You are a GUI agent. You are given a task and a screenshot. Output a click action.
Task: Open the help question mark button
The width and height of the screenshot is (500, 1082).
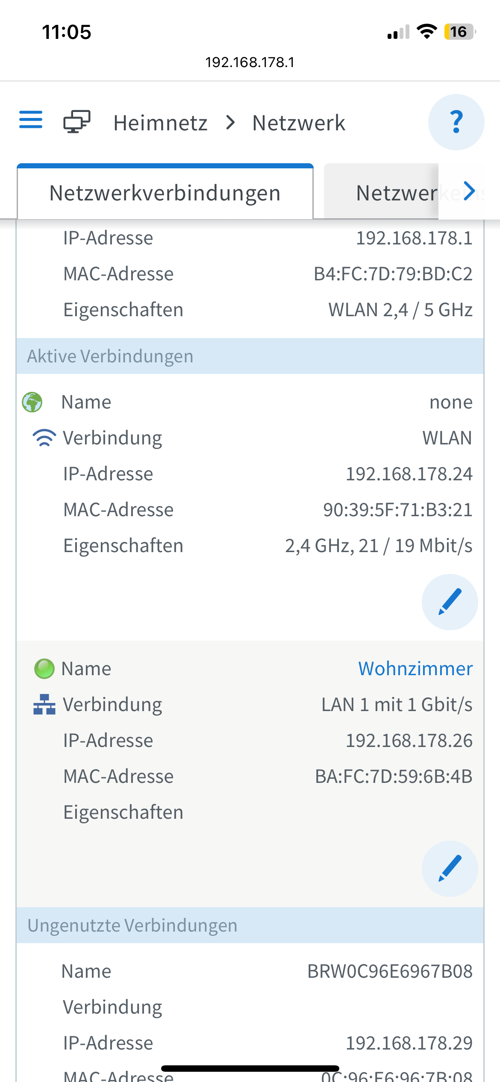click(x=456, y=122)
